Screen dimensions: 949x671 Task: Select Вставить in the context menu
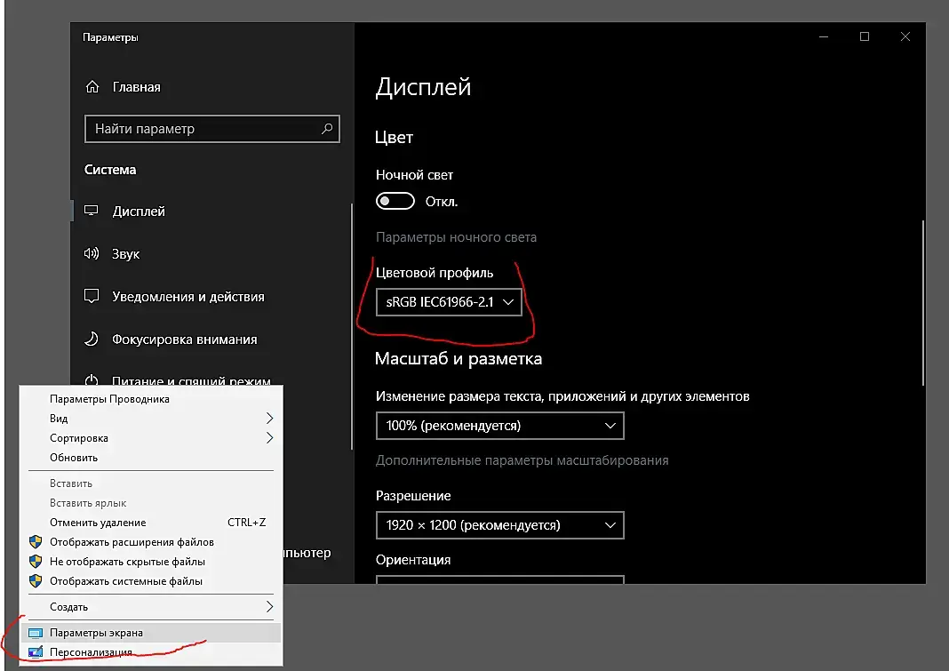point(151,483)
